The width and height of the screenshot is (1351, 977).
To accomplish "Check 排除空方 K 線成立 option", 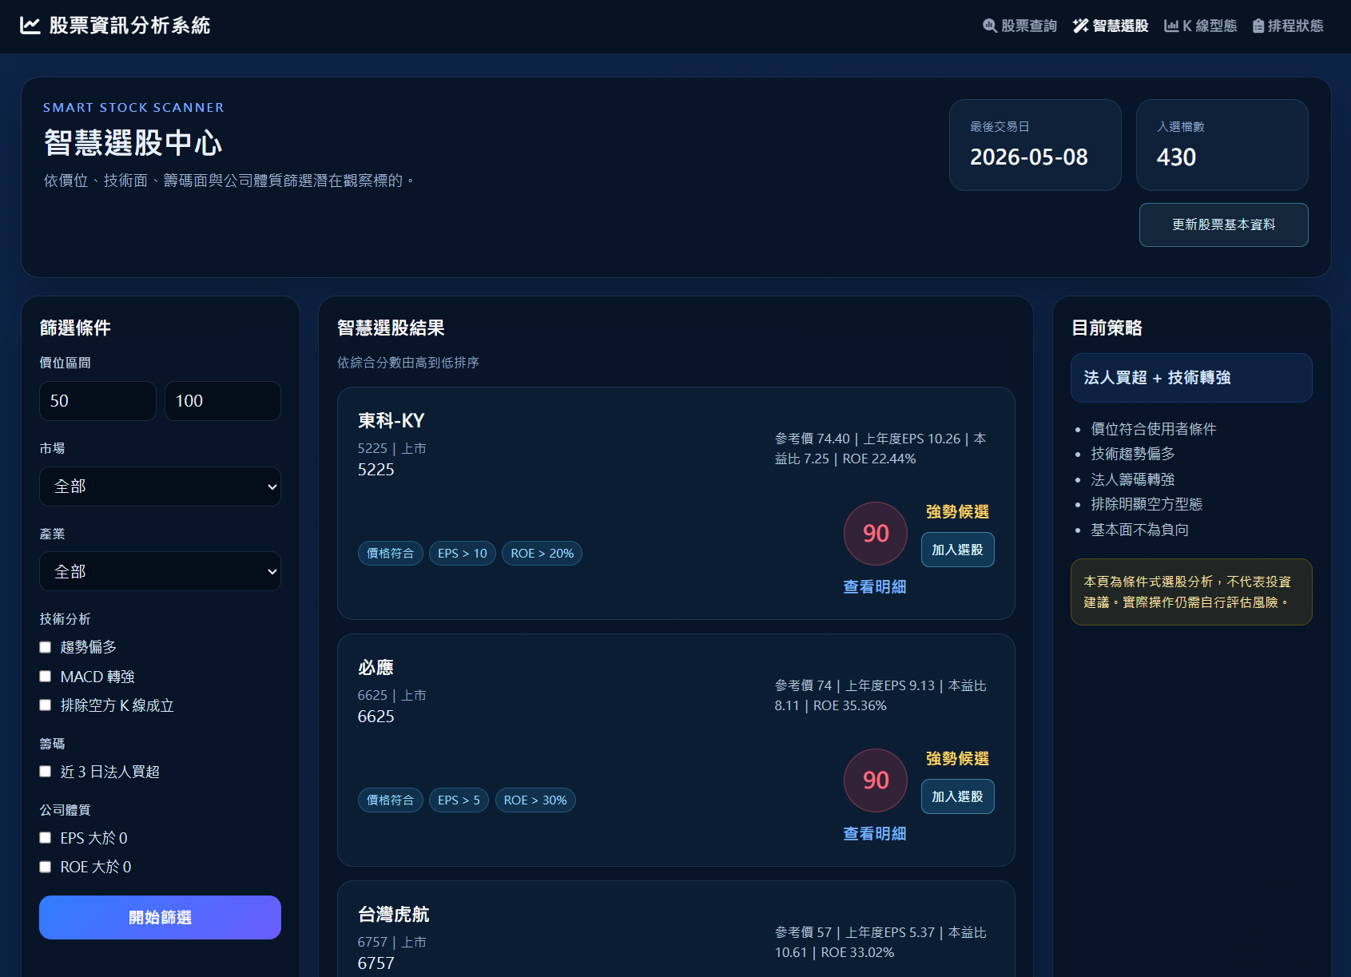I will pyautogui.click(x=46, y=705).
